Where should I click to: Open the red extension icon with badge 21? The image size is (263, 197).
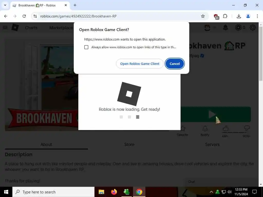pos(216,16)
